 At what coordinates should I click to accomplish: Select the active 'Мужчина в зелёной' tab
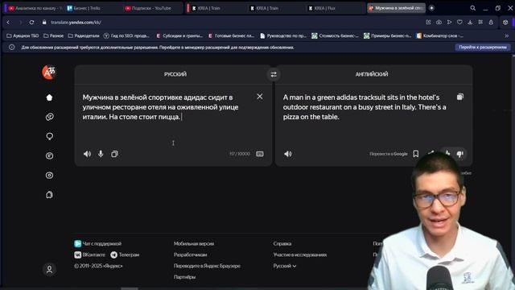coord(396,8)
